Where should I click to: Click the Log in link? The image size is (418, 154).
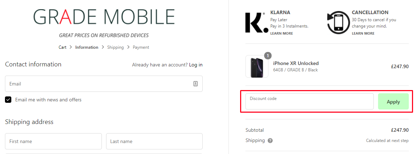coord(196,65)
